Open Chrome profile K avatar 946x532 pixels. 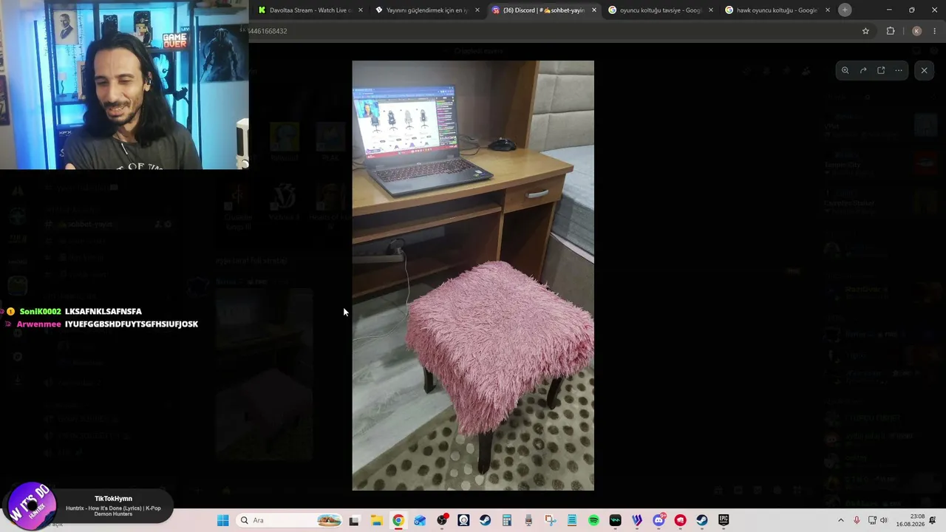coord(916,31)
